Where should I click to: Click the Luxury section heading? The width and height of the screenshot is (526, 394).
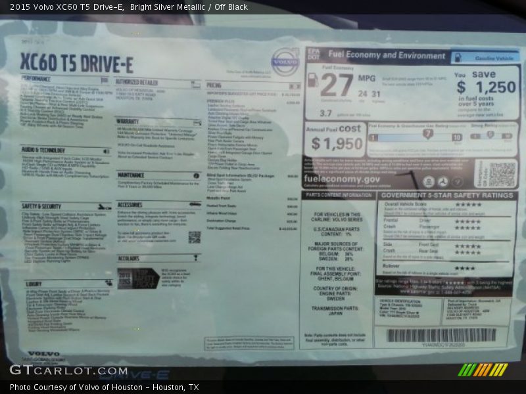pyautogui.click(x=34, y=284)
